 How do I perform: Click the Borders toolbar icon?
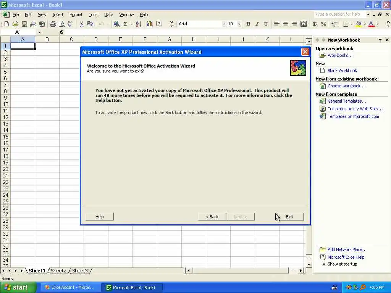click(346, 24)
